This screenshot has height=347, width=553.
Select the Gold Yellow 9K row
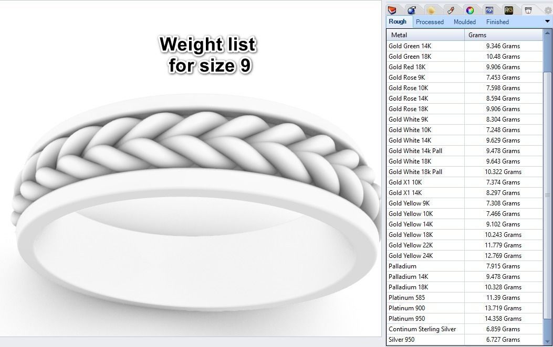point(464,203)
